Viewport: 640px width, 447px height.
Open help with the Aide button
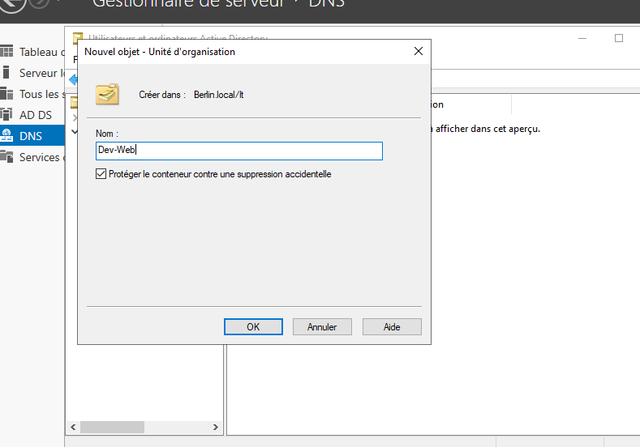click(x=392, y=326)
